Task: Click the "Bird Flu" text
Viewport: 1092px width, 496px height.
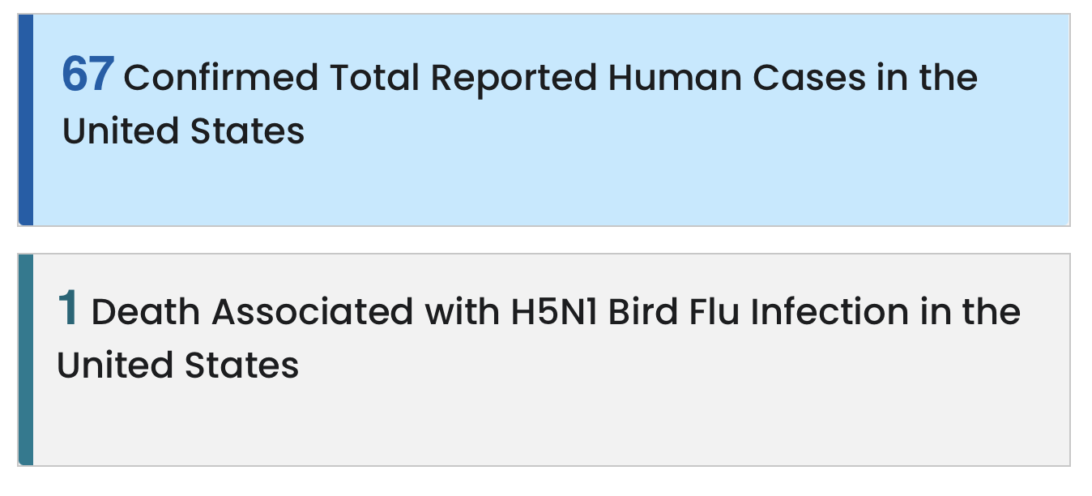Action: 674,312
